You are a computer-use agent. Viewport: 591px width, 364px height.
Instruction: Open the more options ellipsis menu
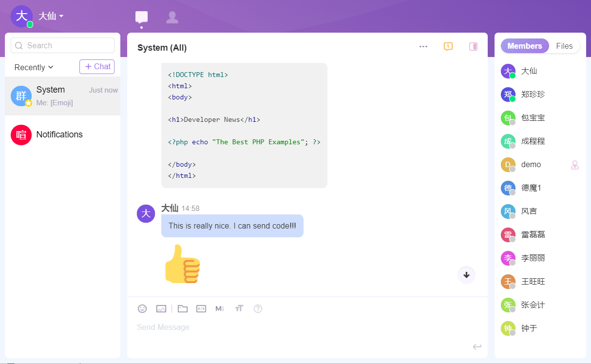tap(423, 46)
